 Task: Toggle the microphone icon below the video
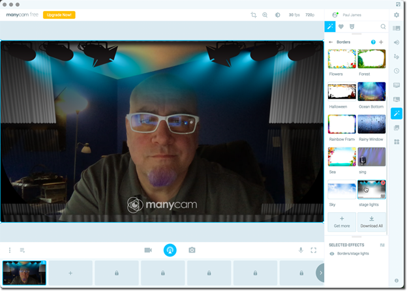point(301,250)
